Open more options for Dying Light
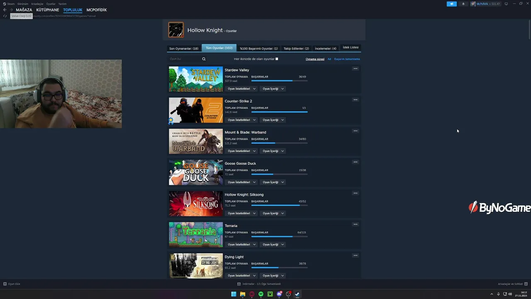Screen dimensions: 531x299 coord(355,255)
